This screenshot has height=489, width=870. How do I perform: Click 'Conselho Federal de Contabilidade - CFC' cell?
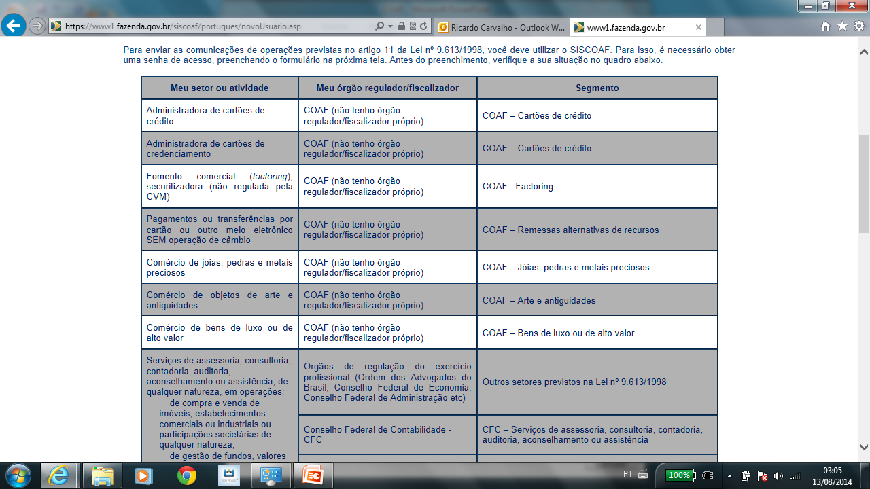(x=387, y=435)
